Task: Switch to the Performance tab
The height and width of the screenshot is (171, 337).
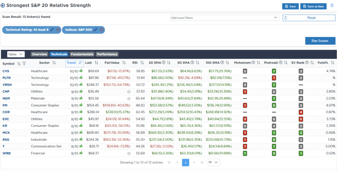Action: (107, 54)
